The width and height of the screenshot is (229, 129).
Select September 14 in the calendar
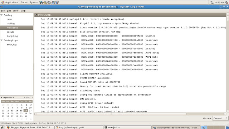pyautogui.click(x=17, y=111)
